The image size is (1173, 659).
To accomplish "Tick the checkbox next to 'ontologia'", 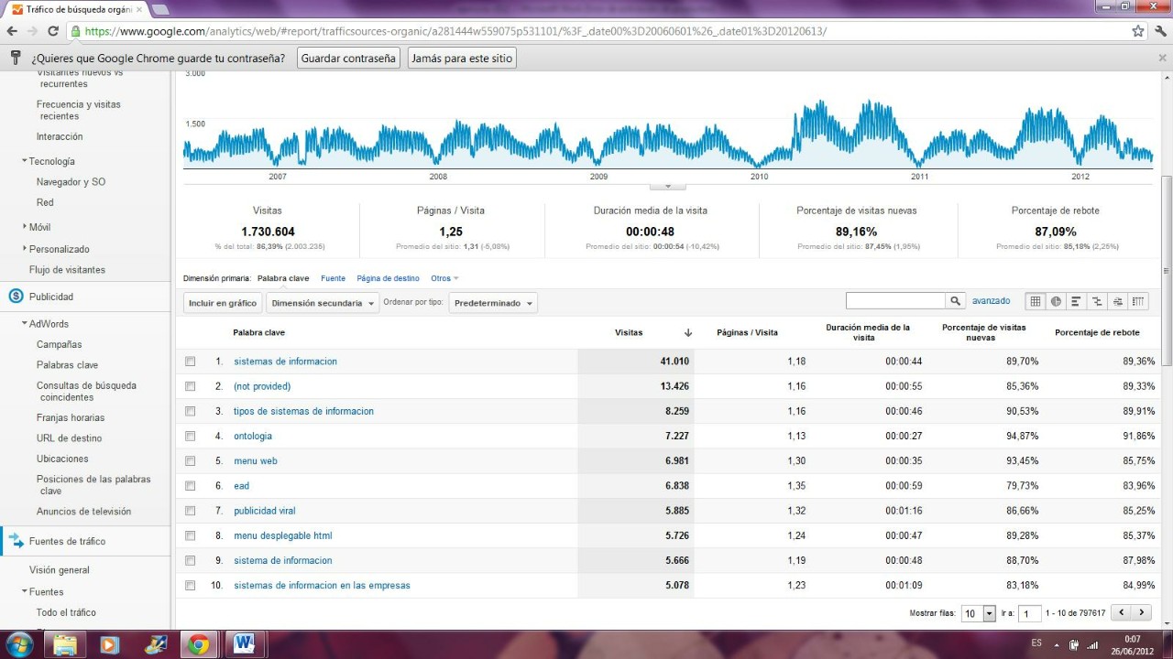I will 191,437.
